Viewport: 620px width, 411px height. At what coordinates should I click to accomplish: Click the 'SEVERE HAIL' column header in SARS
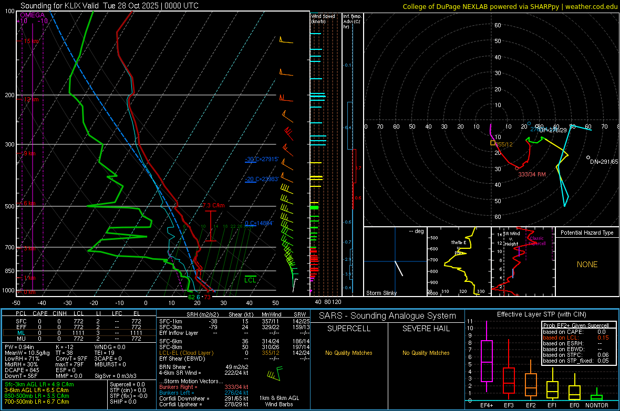tap(426, 329)
